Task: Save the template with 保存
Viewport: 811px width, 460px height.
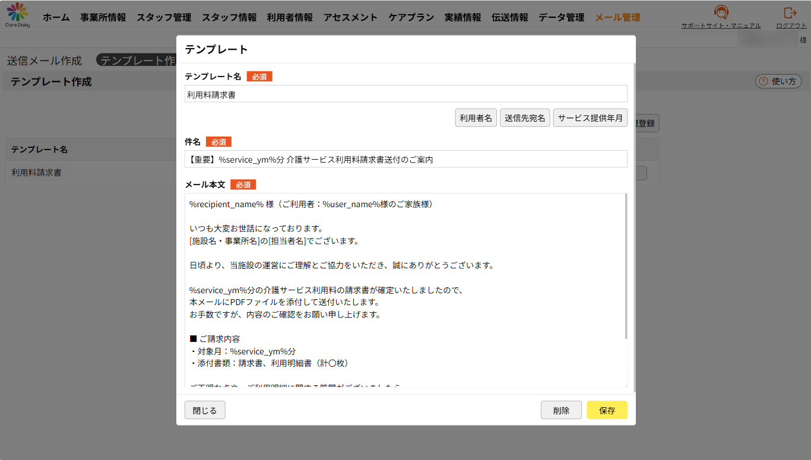Action: tap(607, 410)
